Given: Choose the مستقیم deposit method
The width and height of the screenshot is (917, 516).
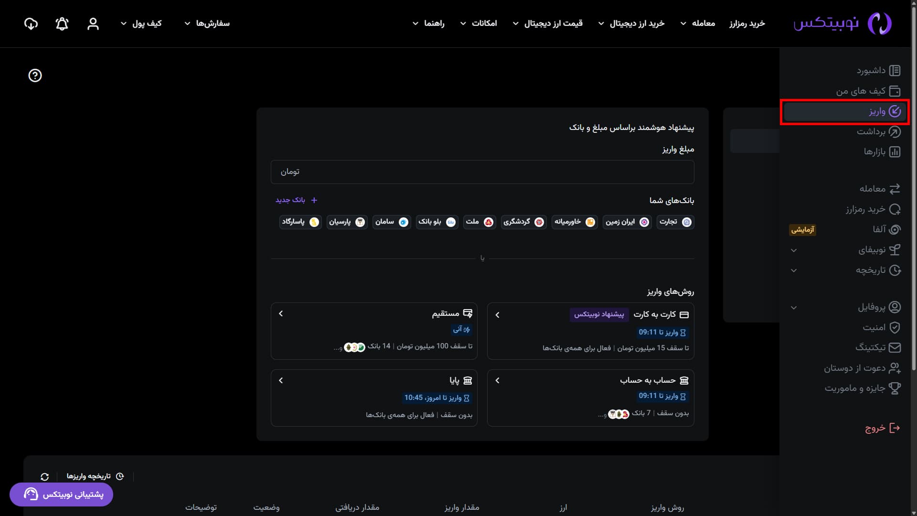Looking at the screenshot, I should pyautogui.click(x=374, y=331).
